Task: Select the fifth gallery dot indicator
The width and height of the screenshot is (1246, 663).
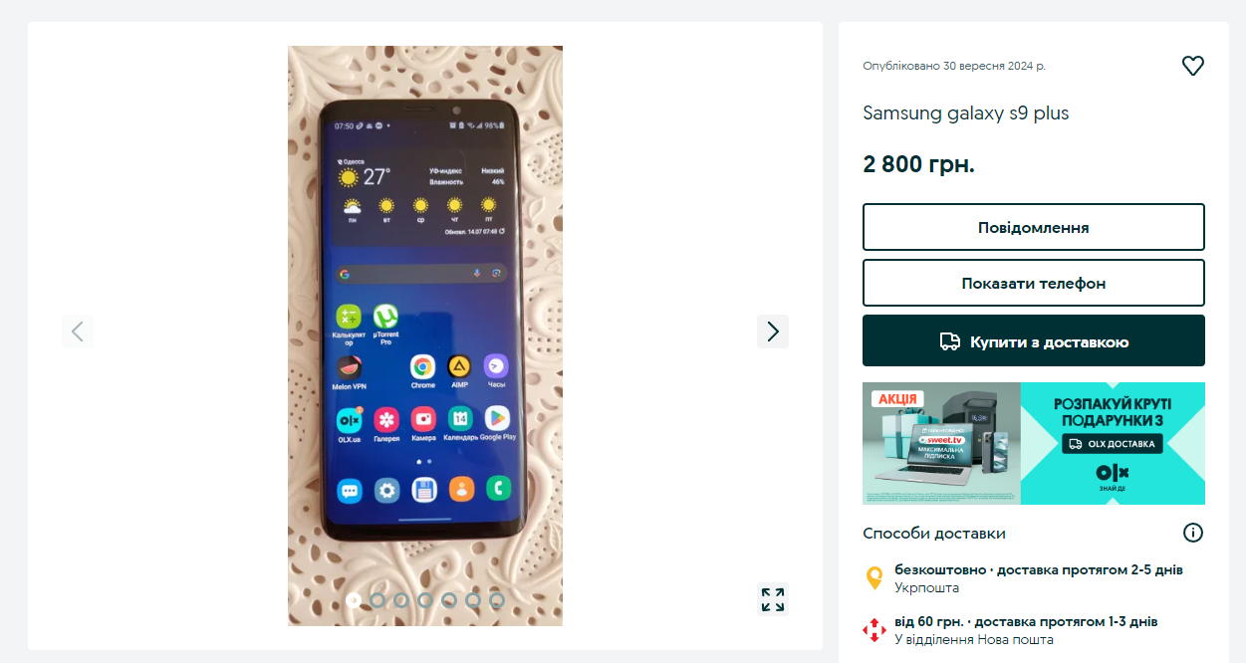Action: point(449,600)
